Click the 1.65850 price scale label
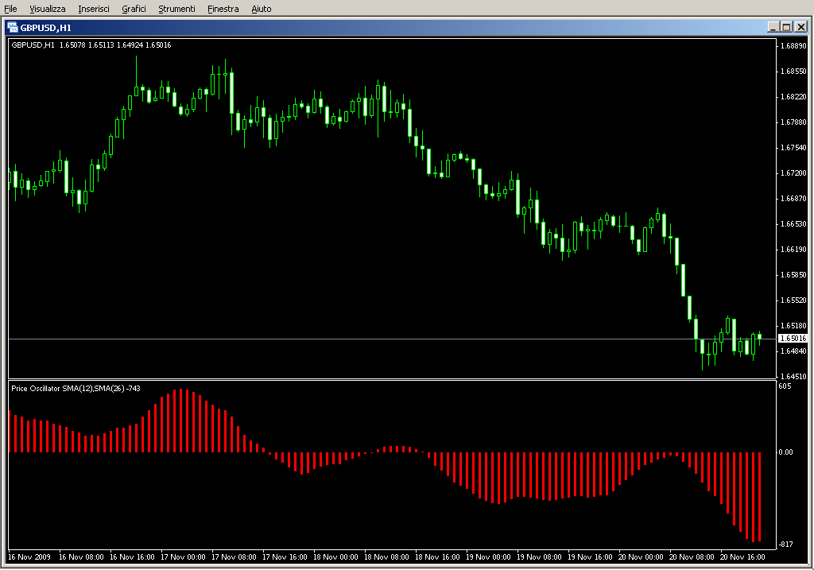Viewport: 814px width, 570px height. coord(794,274)
